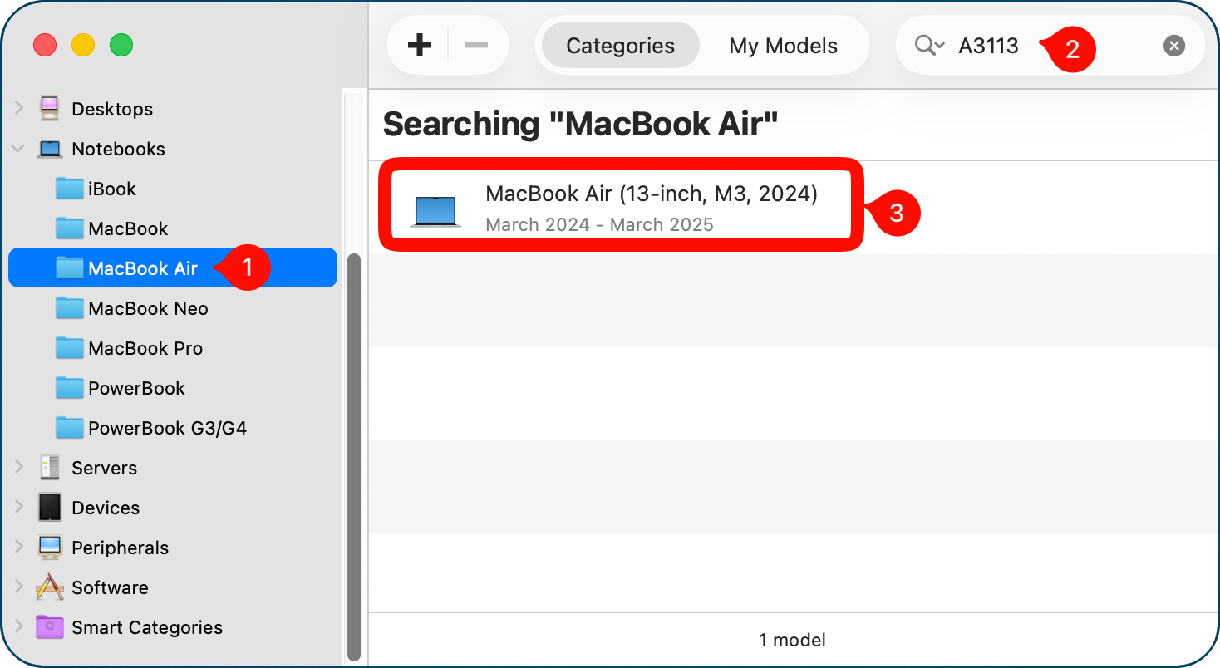Click the Notebooks laptop icon
1220x668 pixels.
(50, 150)
